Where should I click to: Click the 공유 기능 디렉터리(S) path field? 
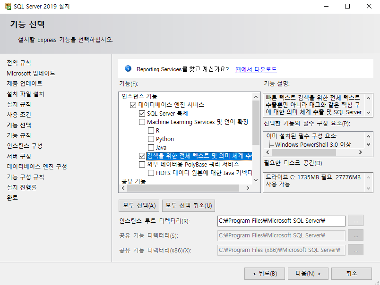281,235
